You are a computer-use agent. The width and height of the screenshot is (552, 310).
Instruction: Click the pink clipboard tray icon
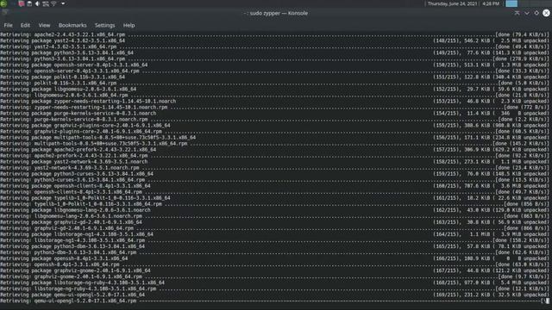point(22,3)
